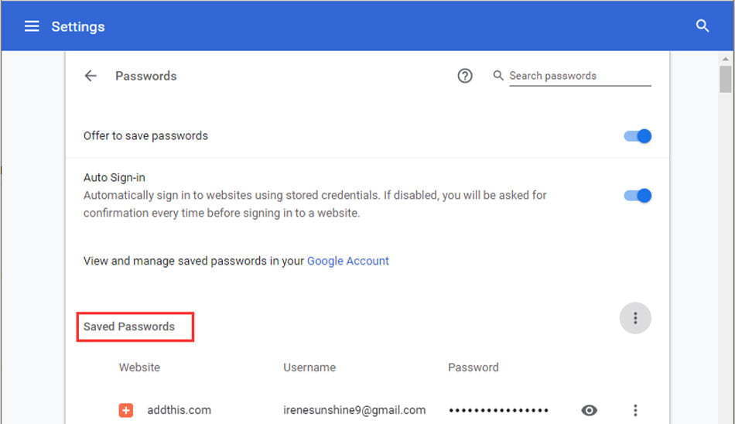Image resolution: width=735 pixels, height=424 pixels.
Task: Open the Google Account link
Action: tap(348, 262)
